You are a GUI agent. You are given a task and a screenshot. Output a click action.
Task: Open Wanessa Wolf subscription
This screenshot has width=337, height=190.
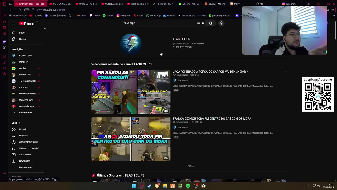click(x=26, y=100)
